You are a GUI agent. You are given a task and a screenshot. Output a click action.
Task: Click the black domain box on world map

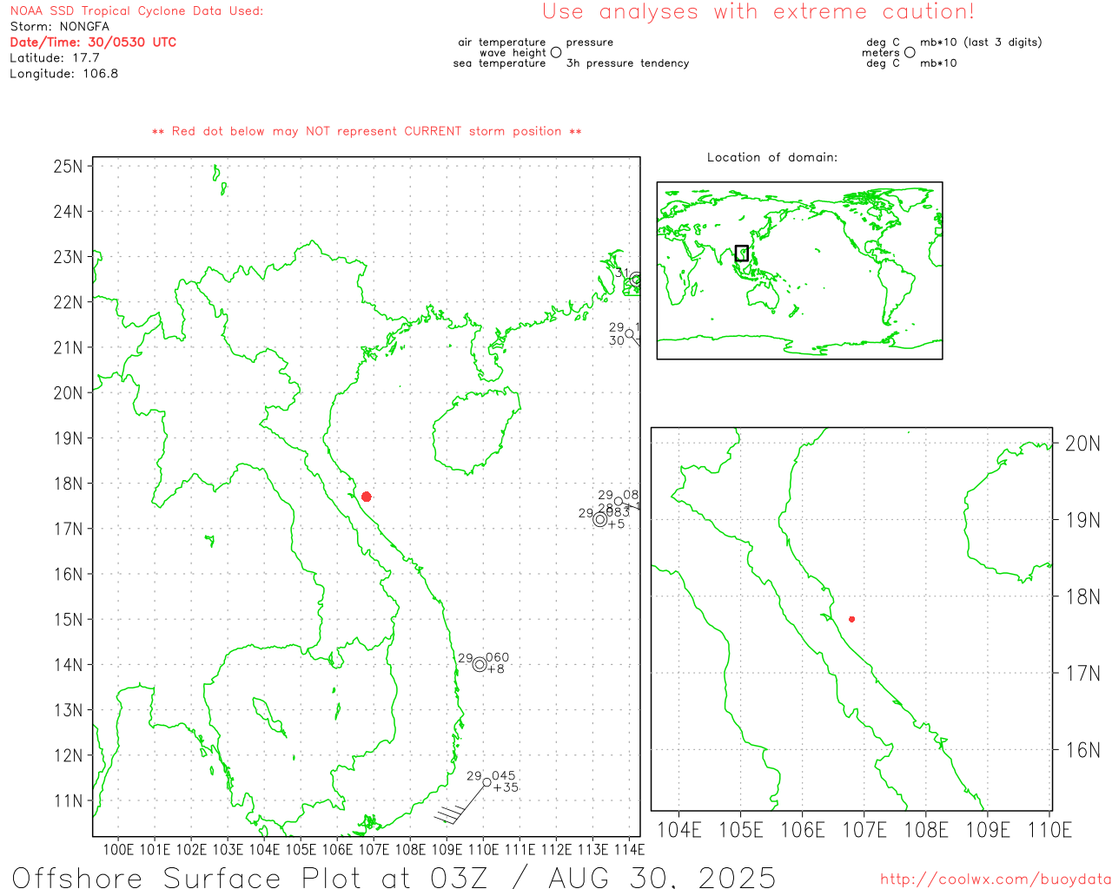[x=741, y=254]
